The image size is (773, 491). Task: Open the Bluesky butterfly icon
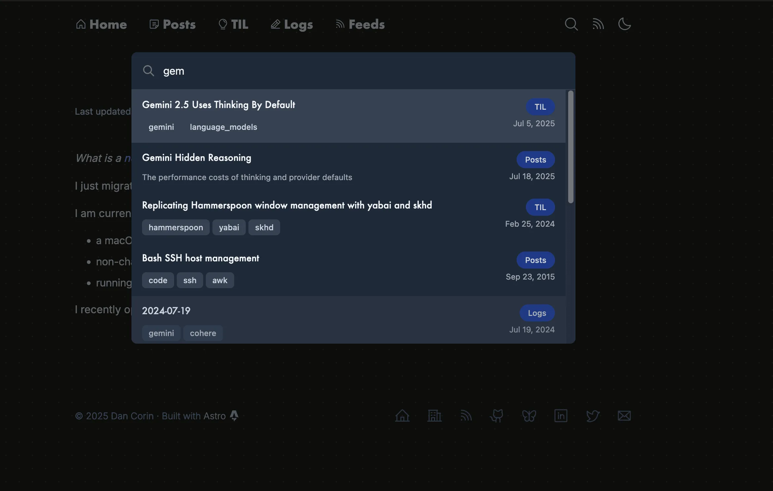(x=529, y=416)
